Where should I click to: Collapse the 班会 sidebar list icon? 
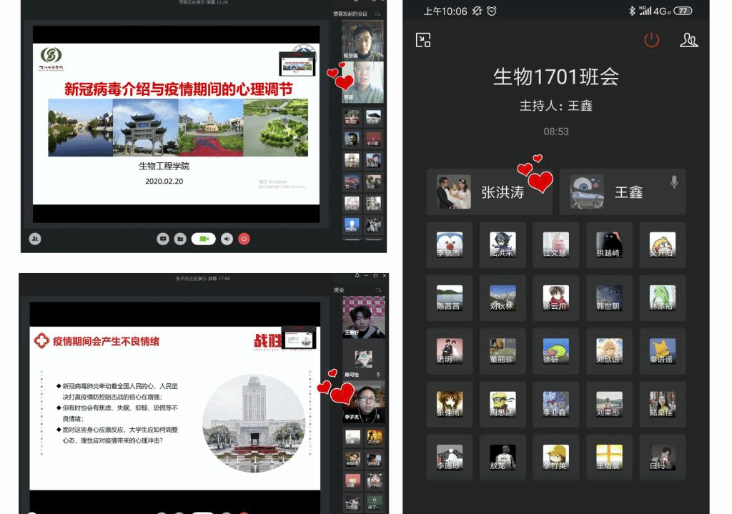click(377, 290)
